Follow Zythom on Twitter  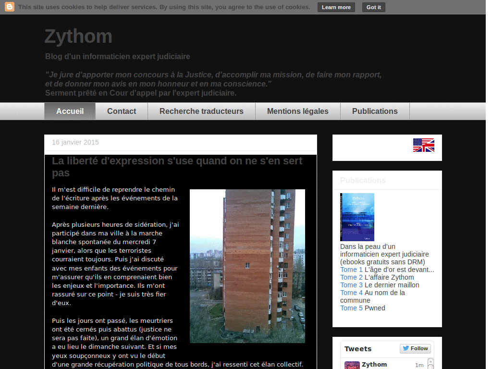415,348
